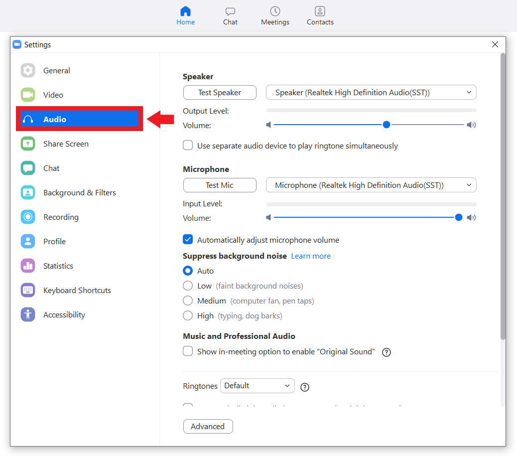
Task: Click the speaker Volume slider handle
Action: pyautogui.click(x=387, y=125)
